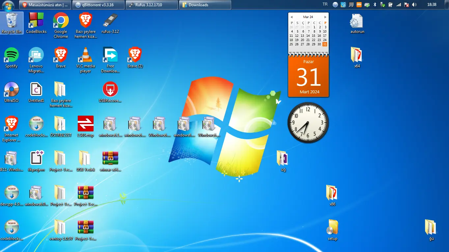Select the folder named "Bazı şeylere hemen kıza..."
This screenshot has height=252, width=449.
pos(61,94)
